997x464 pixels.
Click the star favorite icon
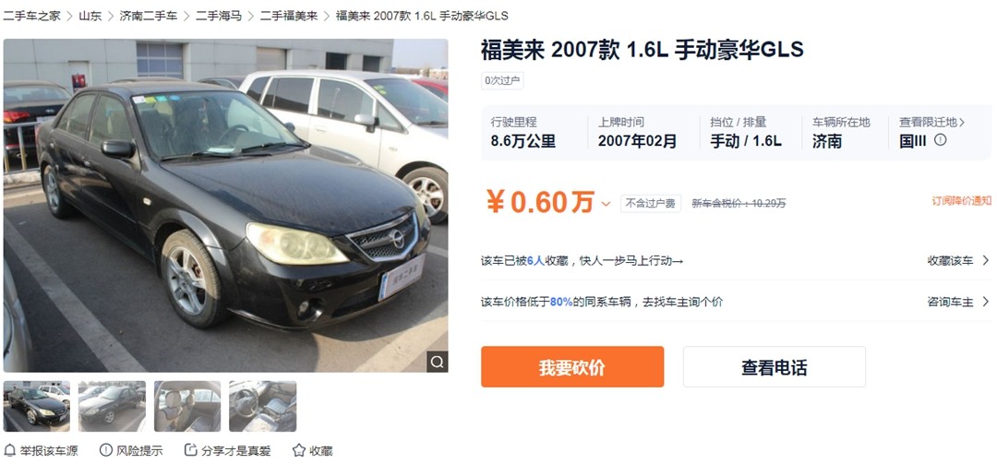299,451
